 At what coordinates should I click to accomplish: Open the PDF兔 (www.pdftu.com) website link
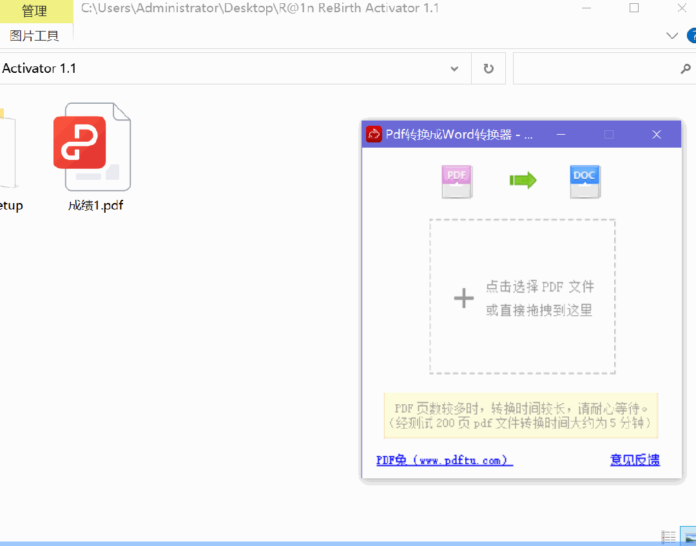[x=444, y=460]
